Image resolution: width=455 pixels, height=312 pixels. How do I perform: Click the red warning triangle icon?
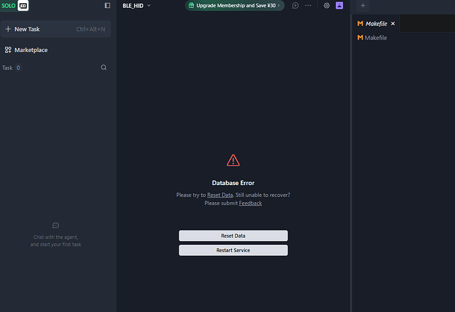click(233, 160)
